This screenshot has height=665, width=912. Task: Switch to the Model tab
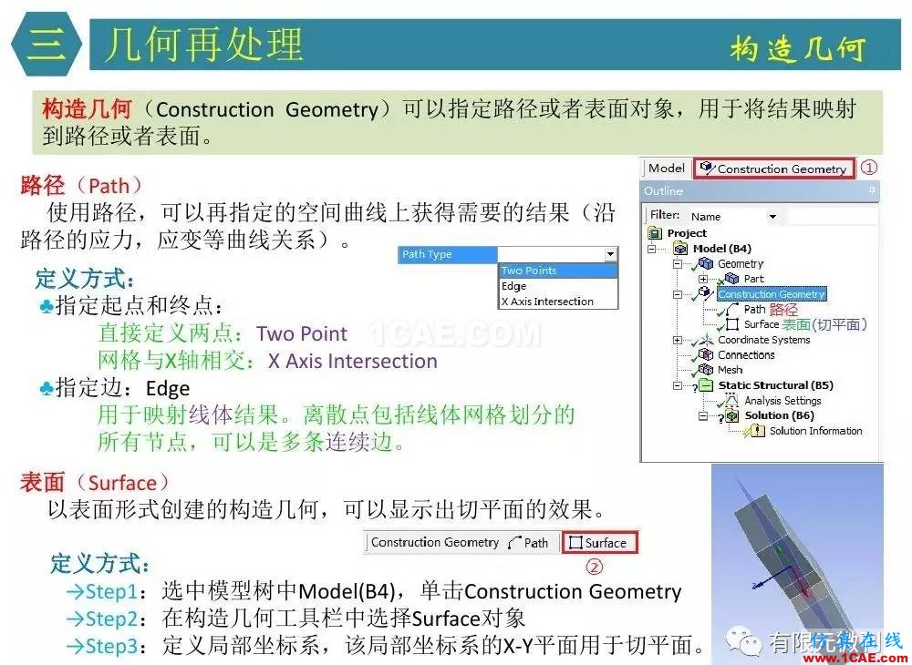point(666,169)
